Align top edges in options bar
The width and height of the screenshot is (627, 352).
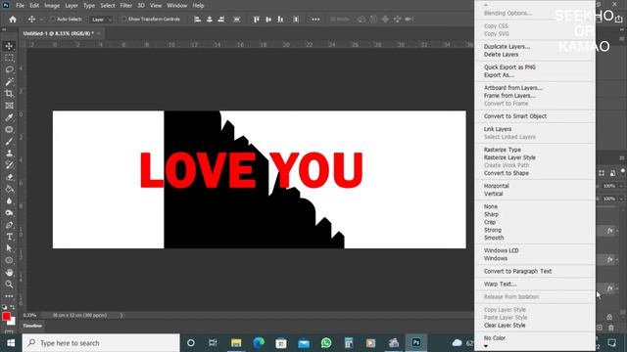tap(257, 20)
